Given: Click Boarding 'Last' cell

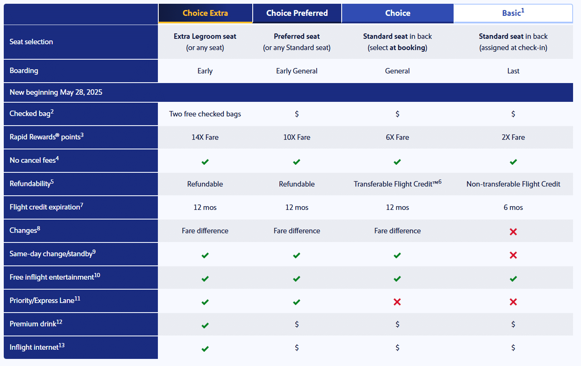Looking at the screenshot, I should 513,71.
